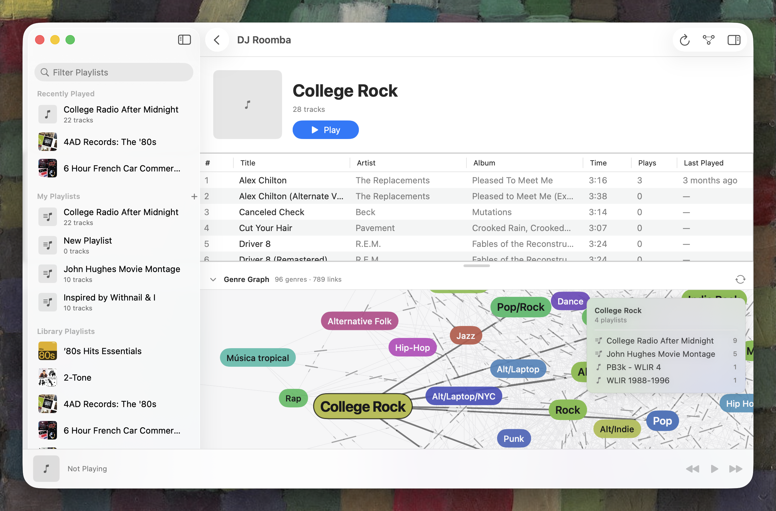Open the 2-Tone library playlist
This screenshot has height=511, width=776.
click(114, 377)
